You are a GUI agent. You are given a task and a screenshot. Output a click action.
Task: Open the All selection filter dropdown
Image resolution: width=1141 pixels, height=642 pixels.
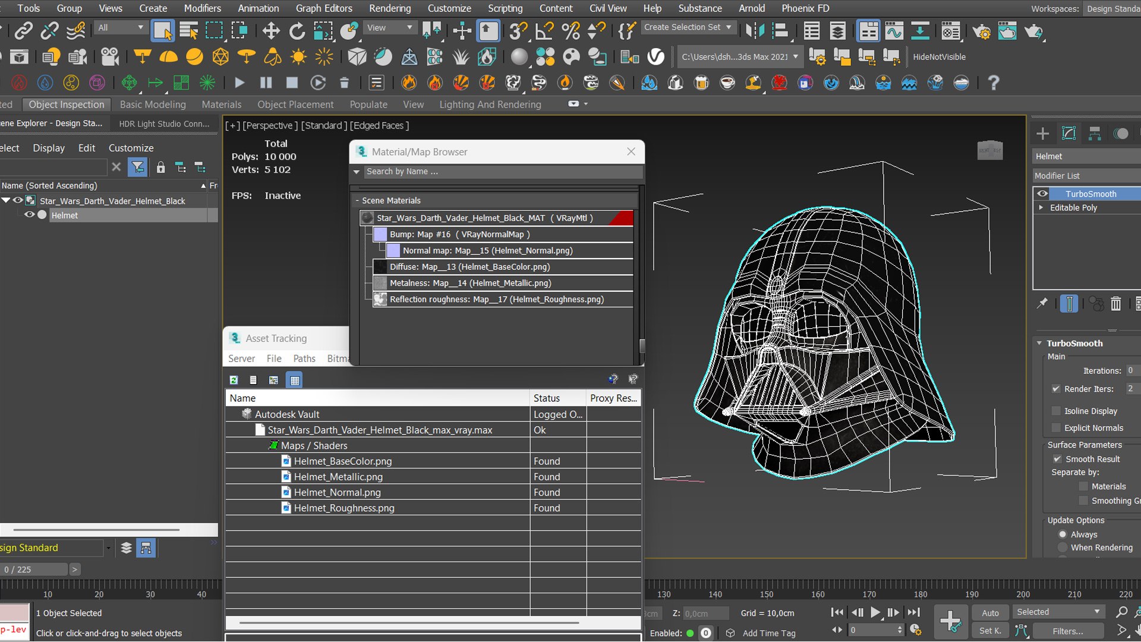[120, 27]
